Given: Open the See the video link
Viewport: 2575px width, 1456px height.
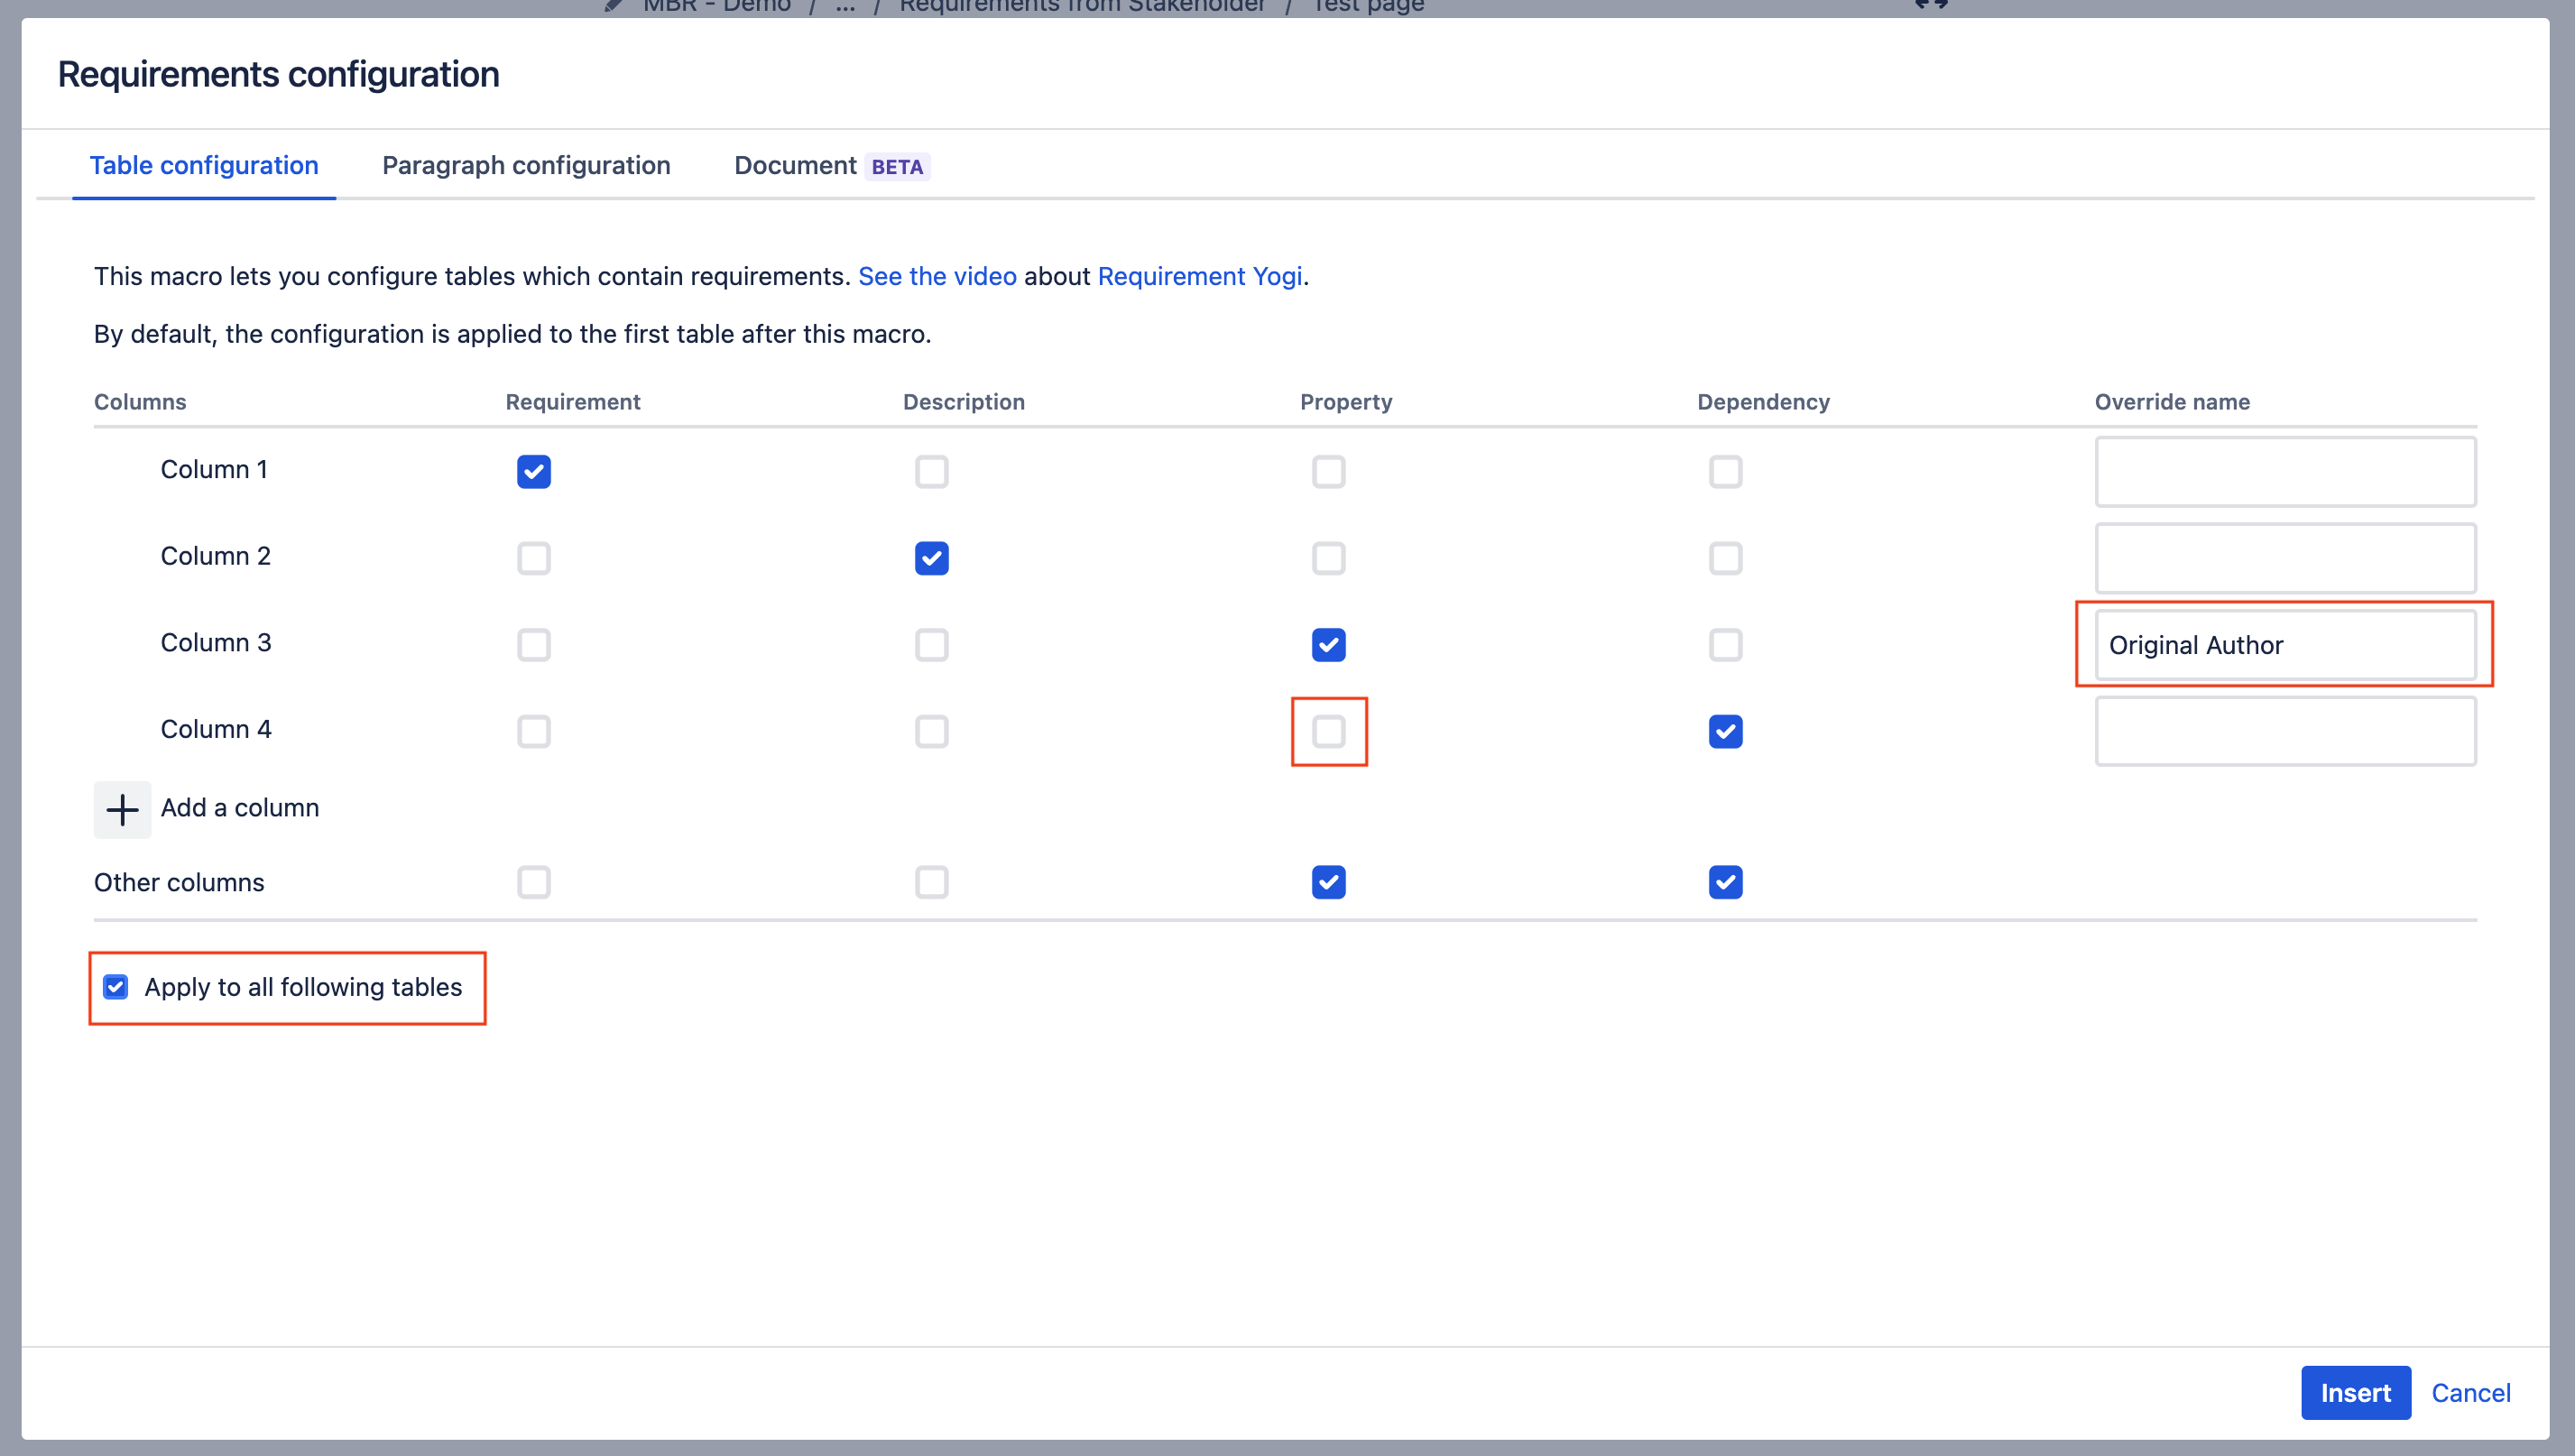Looking at the screenshot, I should (937, 276).
